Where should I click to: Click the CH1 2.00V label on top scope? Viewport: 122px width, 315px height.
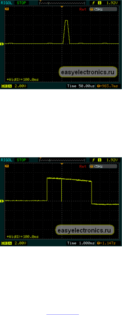coord(14,86)
